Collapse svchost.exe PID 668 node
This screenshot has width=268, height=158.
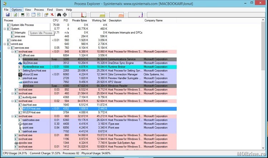click(x=13, y=116)
